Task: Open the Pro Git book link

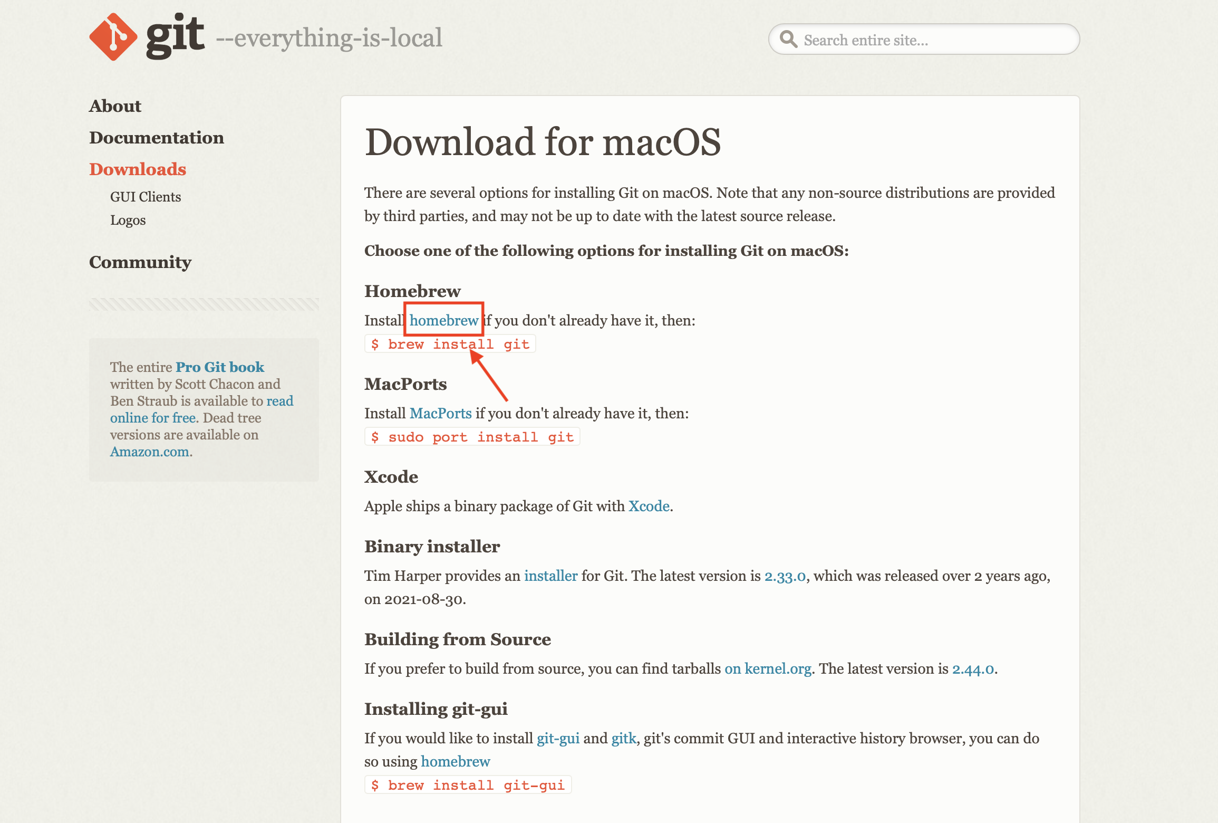Action: 219,367
